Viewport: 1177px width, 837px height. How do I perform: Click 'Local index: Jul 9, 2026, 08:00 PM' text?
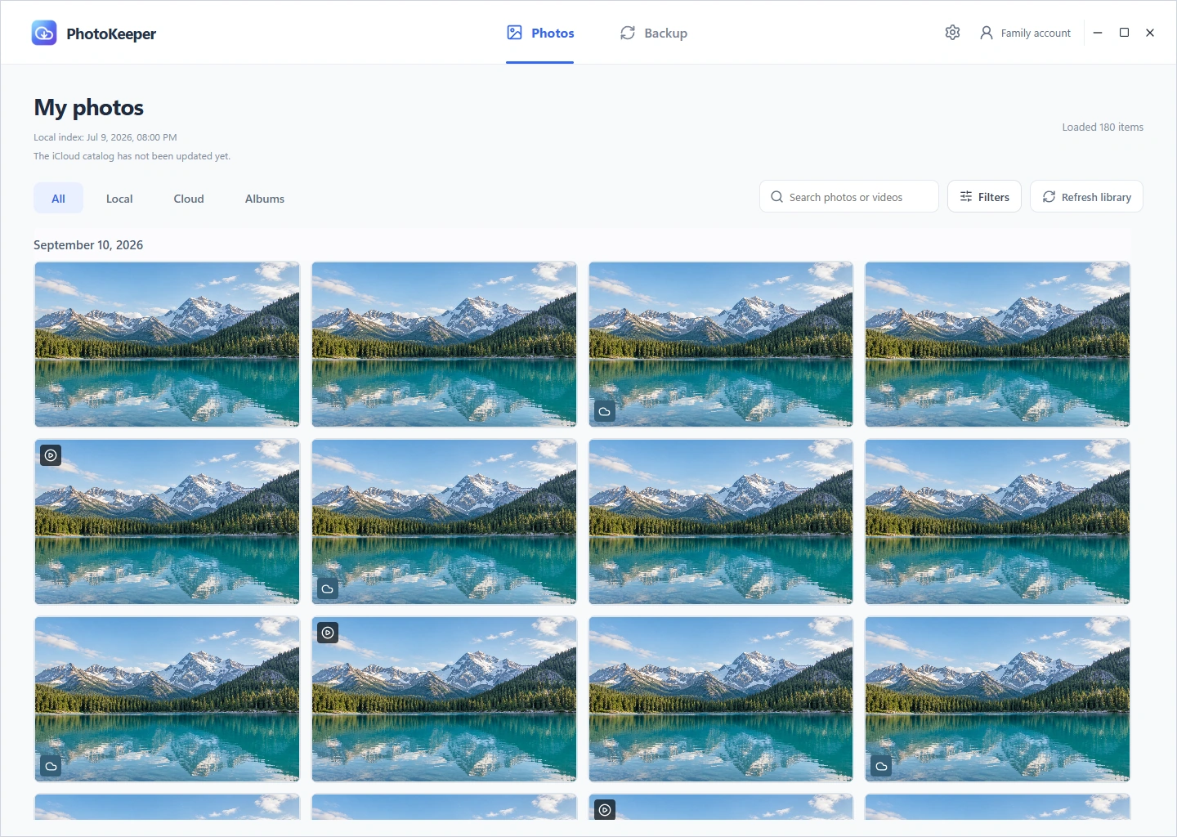tap(105, 137)
